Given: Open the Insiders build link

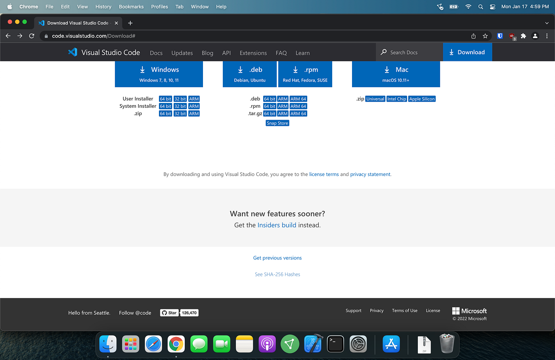Looking at the screenshot, I should coord(277,225).
